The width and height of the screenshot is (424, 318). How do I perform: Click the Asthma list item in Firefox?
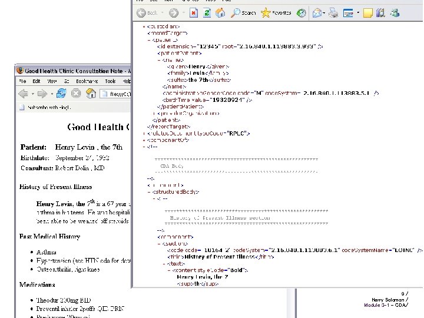(47, 252)
